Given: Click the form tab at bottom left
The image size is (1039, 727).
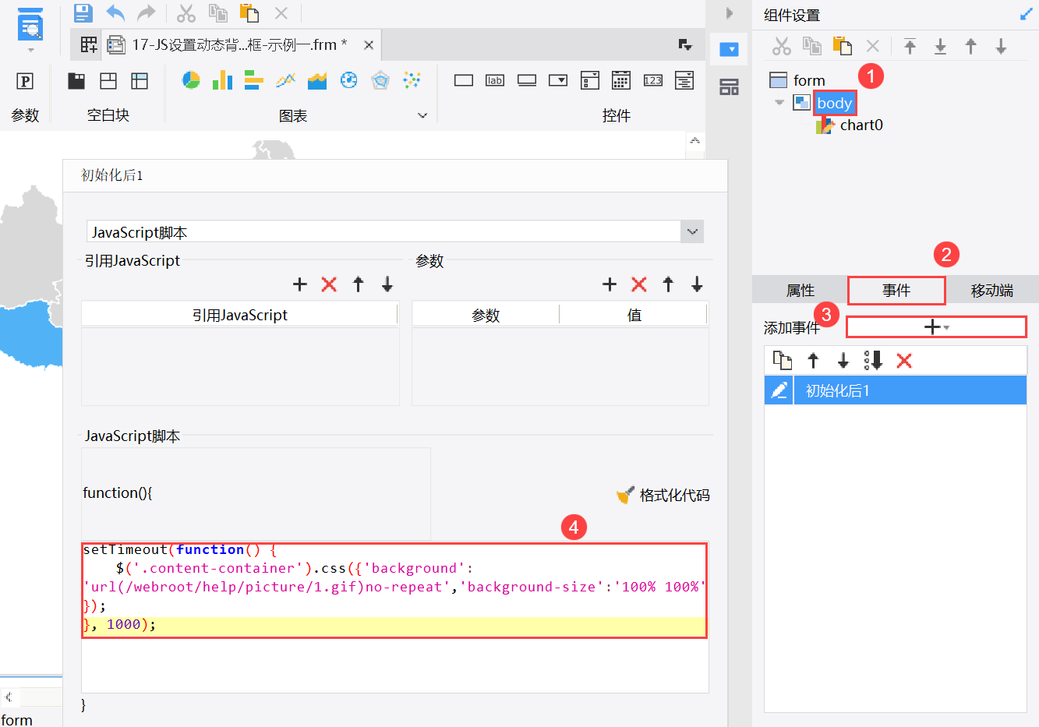Looking at the screenshot, I should pos(17,720).
